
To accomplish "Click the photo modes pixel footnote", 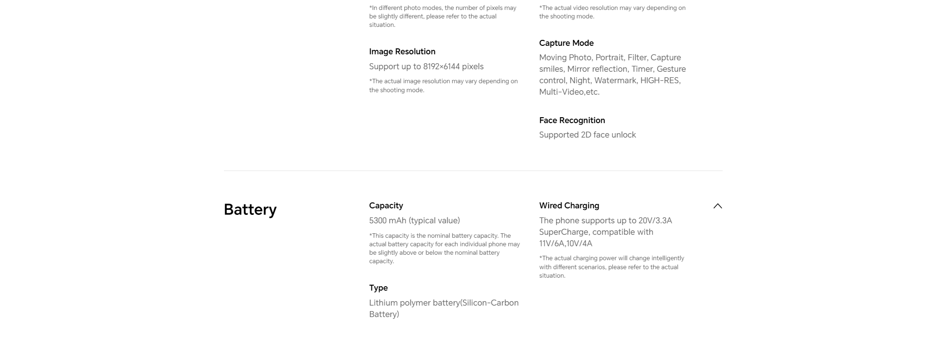I will tap(443, 16).
